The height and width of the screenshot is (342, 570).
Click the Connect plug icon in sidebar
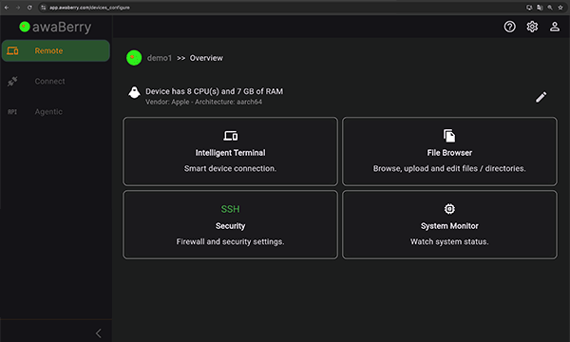pyautogui.click(x=12, y=81)
